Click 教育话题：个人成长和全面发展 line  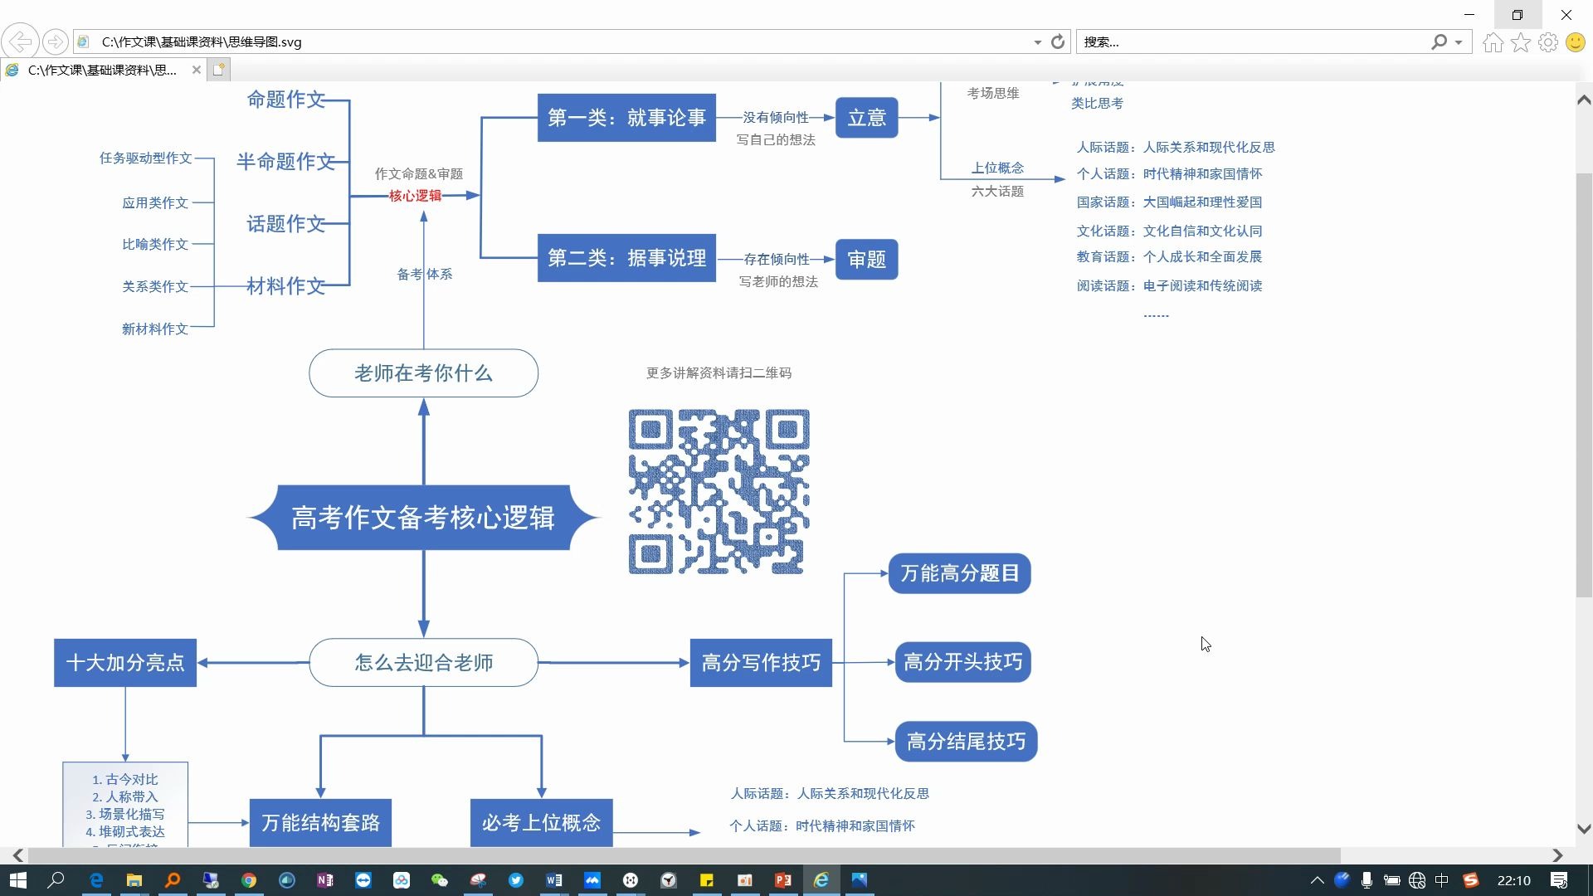coord(1169,256)
